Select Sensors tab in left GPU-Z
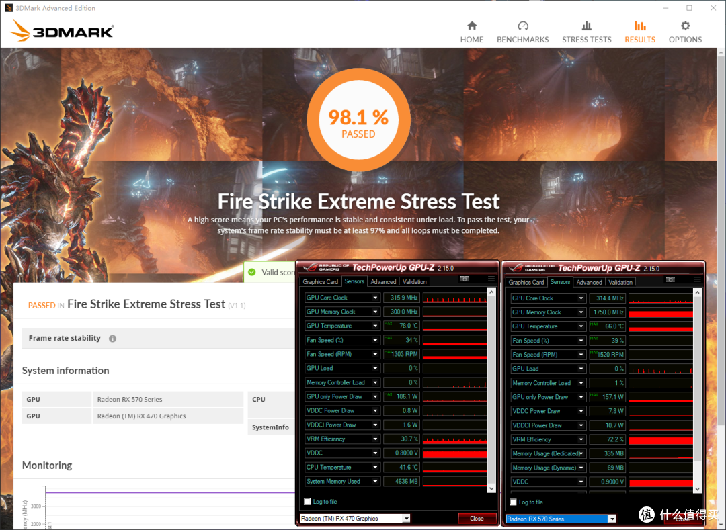The height and width of the screenshot is (530, 726). point(354,281)
